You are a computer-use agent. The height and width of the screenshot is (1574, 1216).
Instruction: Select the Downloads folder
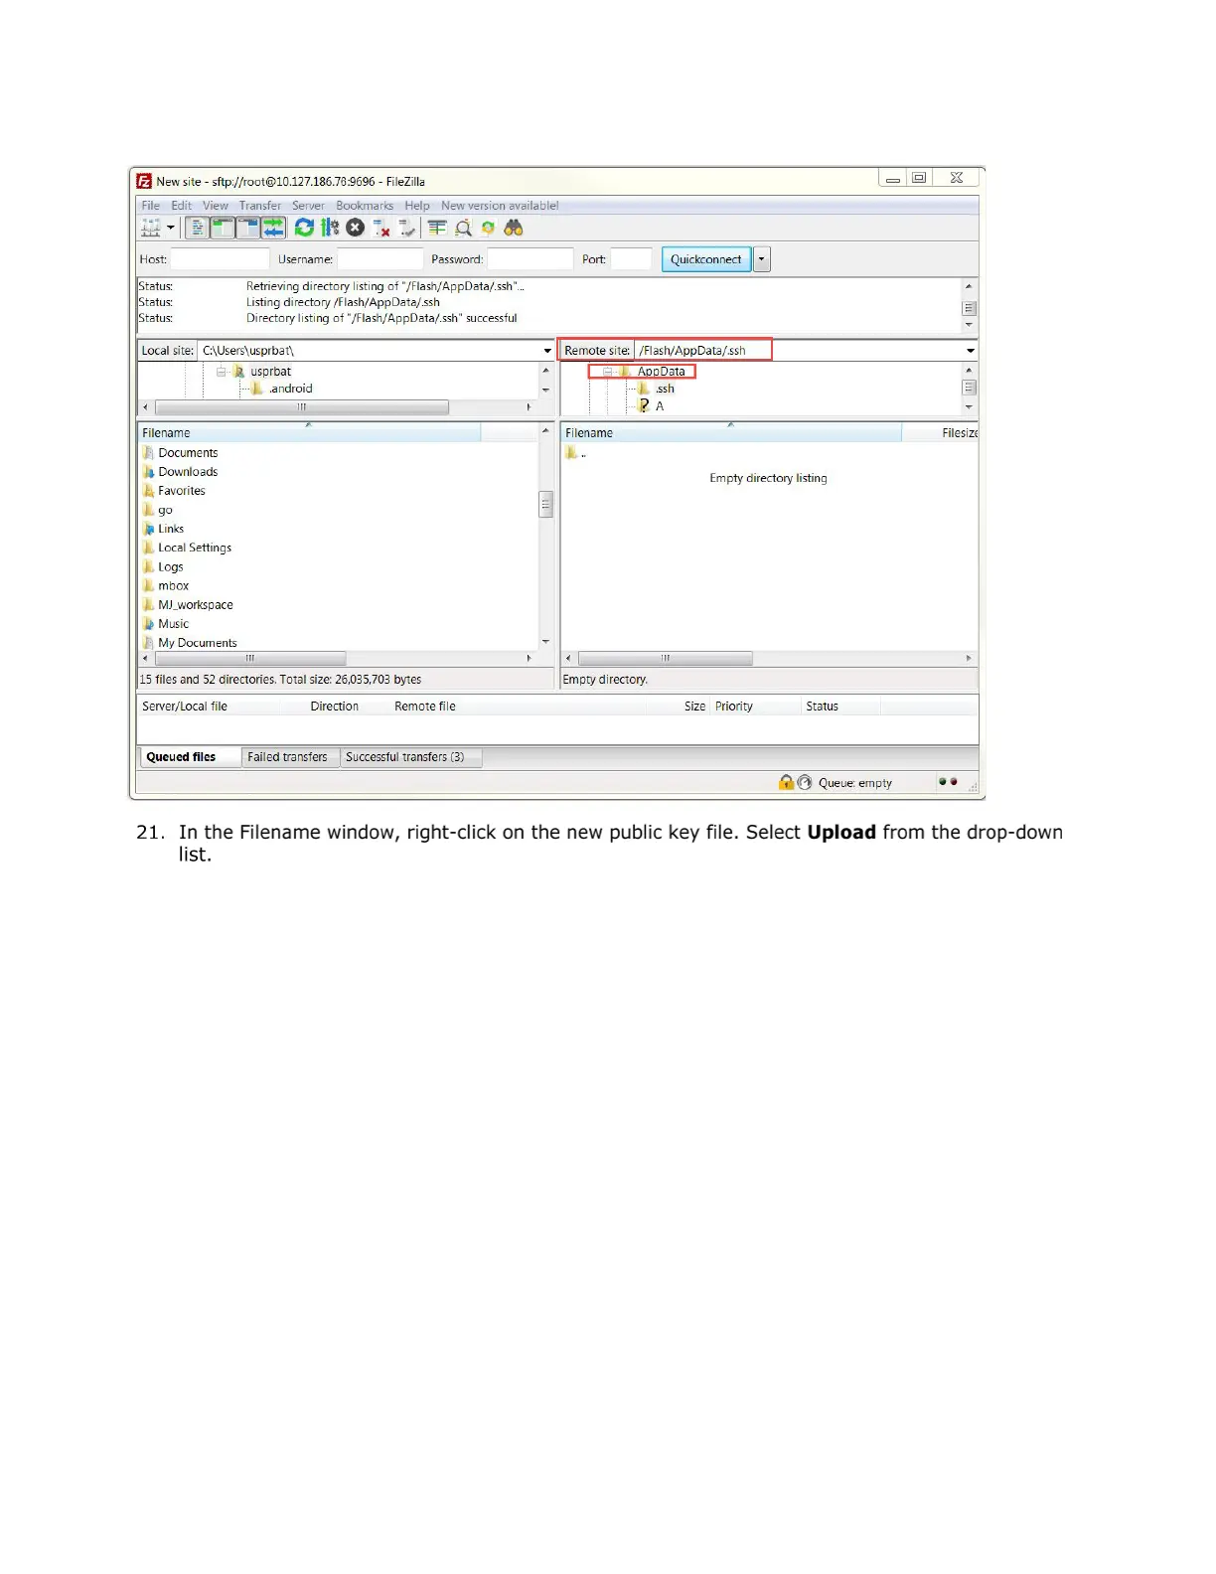[x=181, y=472]
